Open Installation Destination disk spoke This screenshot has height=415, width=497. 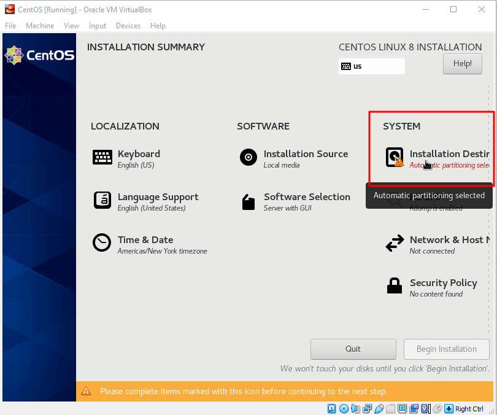tap(437, 158)
